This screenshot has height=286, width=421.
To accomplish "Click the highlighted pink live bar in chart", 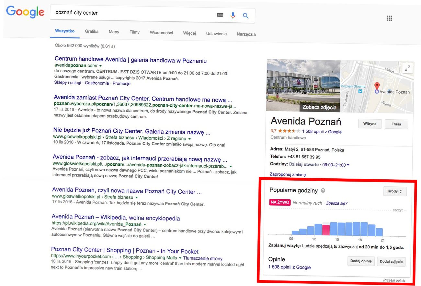I will pyautogui.click(x=326, y=229).
